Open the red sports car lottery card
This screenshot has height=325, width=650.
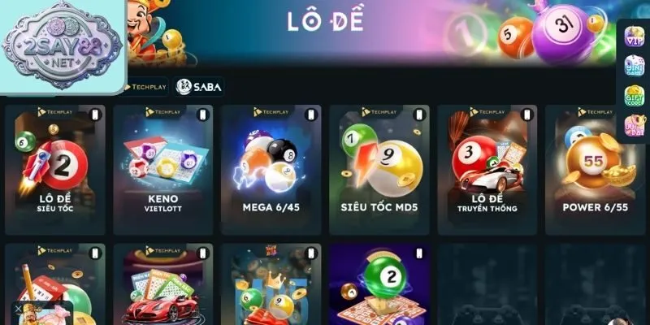(x=163, y=284)
